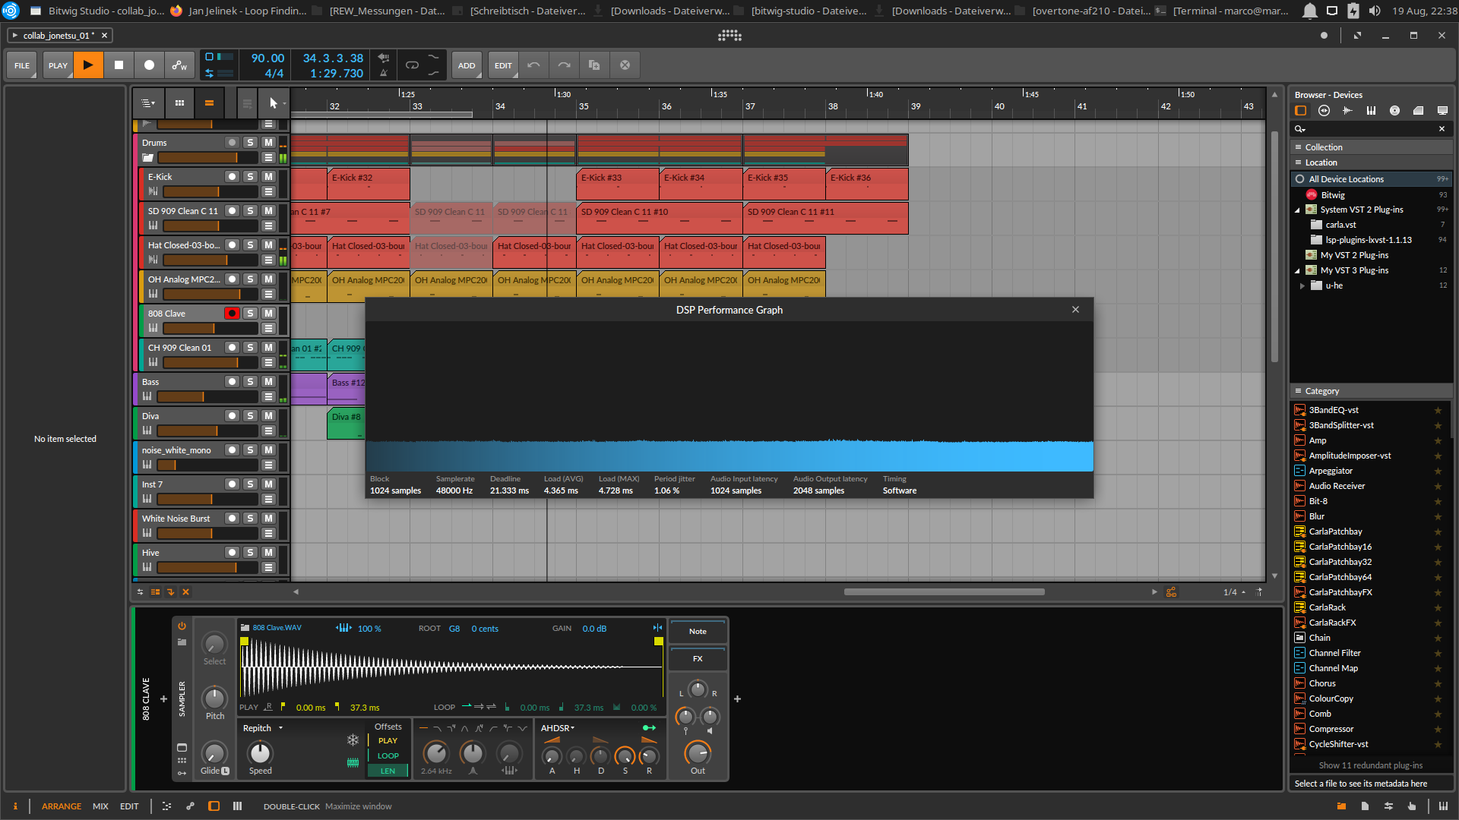Click the sampler freeze snowflake icon
The image size is (1459, 820).
(x=353, y=740)
